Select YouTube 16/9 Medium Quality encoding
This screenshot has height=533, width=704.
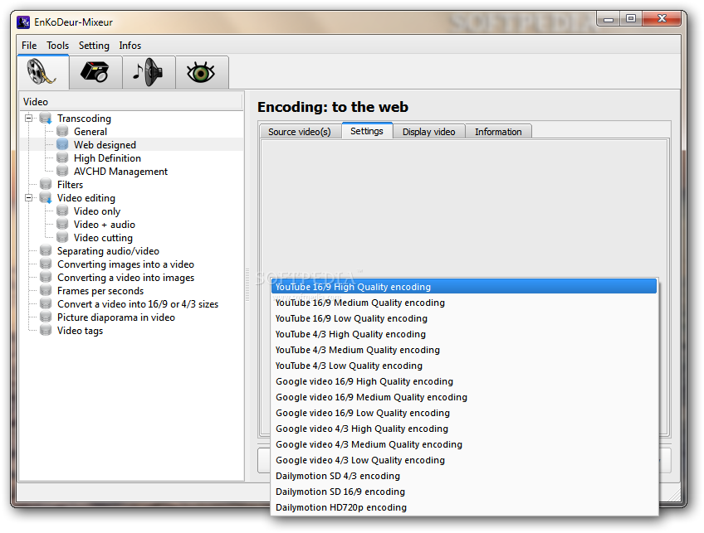coord(464,303)
